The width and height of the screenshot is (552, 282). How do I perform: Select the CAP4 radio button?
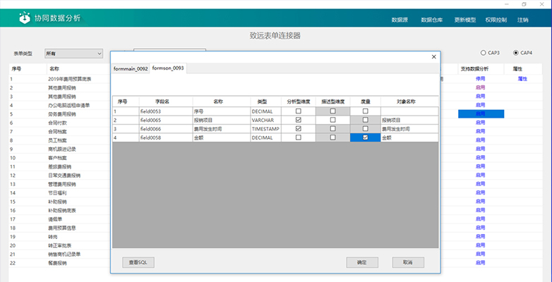click(516, 53)
